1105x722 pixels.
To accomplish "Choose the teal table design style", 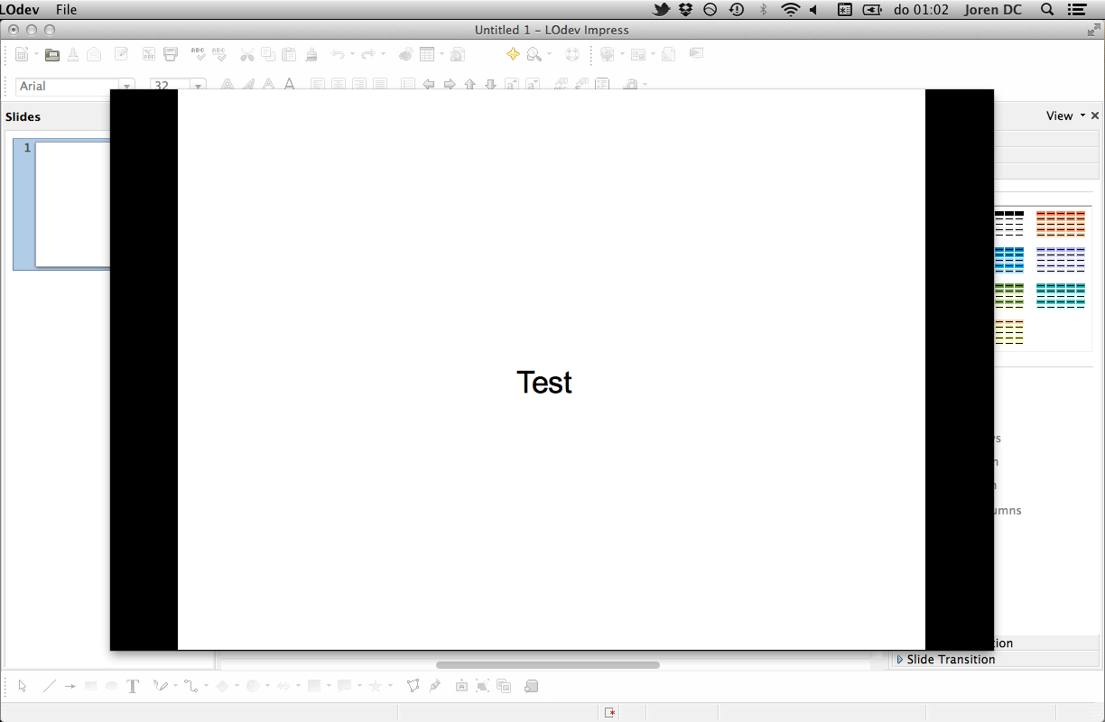I will (x=1060, y=295).
